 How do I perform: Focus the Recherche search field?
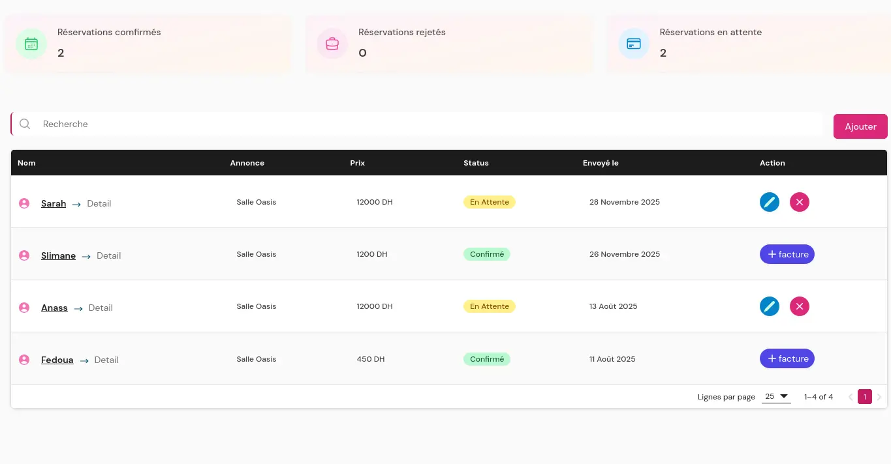[x=418, y=124]
